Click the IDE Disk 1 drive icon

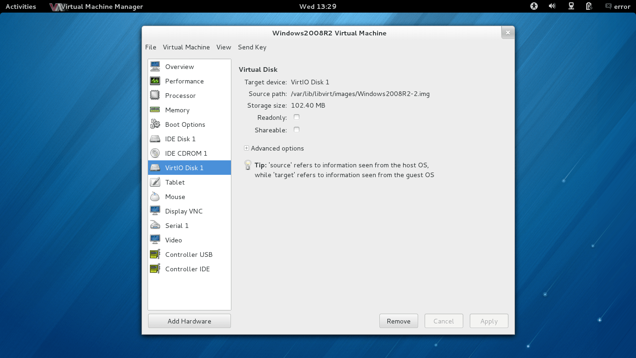[155, 139]
